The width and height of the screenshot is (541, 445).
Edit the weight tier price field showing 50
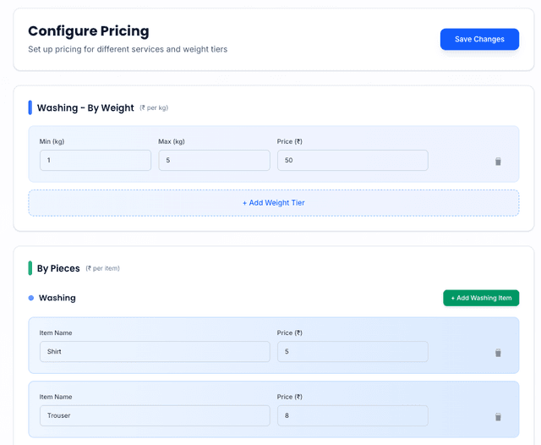pos(352,160)
